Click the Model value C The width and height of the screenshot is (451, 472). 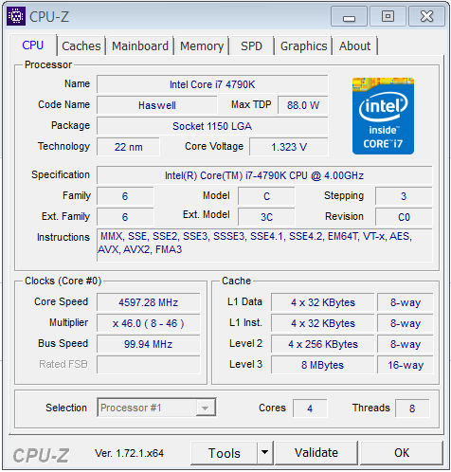coord(266,196)
